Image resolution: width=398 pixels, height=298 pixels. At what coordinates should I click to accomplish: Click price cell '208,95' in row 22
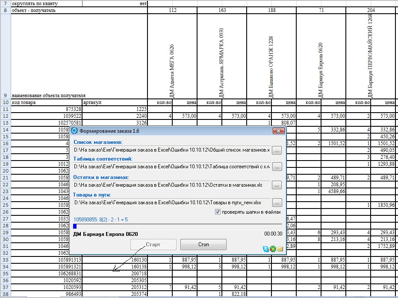pyautogui.click(x=333, y=185)
